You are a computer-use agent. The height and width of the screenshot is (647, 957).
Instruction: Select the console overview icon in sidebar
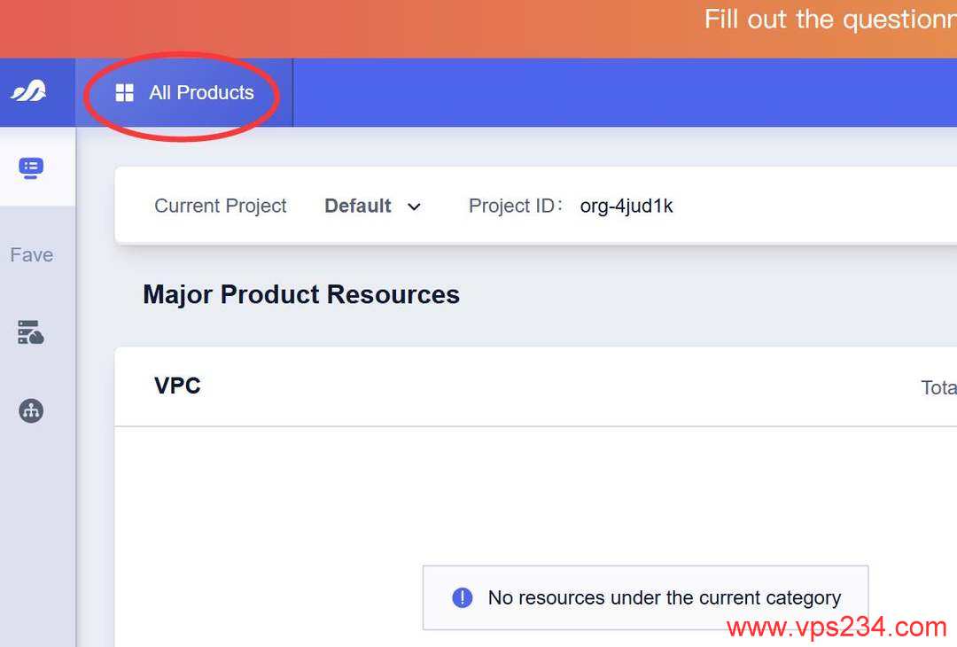click(30, 168)
